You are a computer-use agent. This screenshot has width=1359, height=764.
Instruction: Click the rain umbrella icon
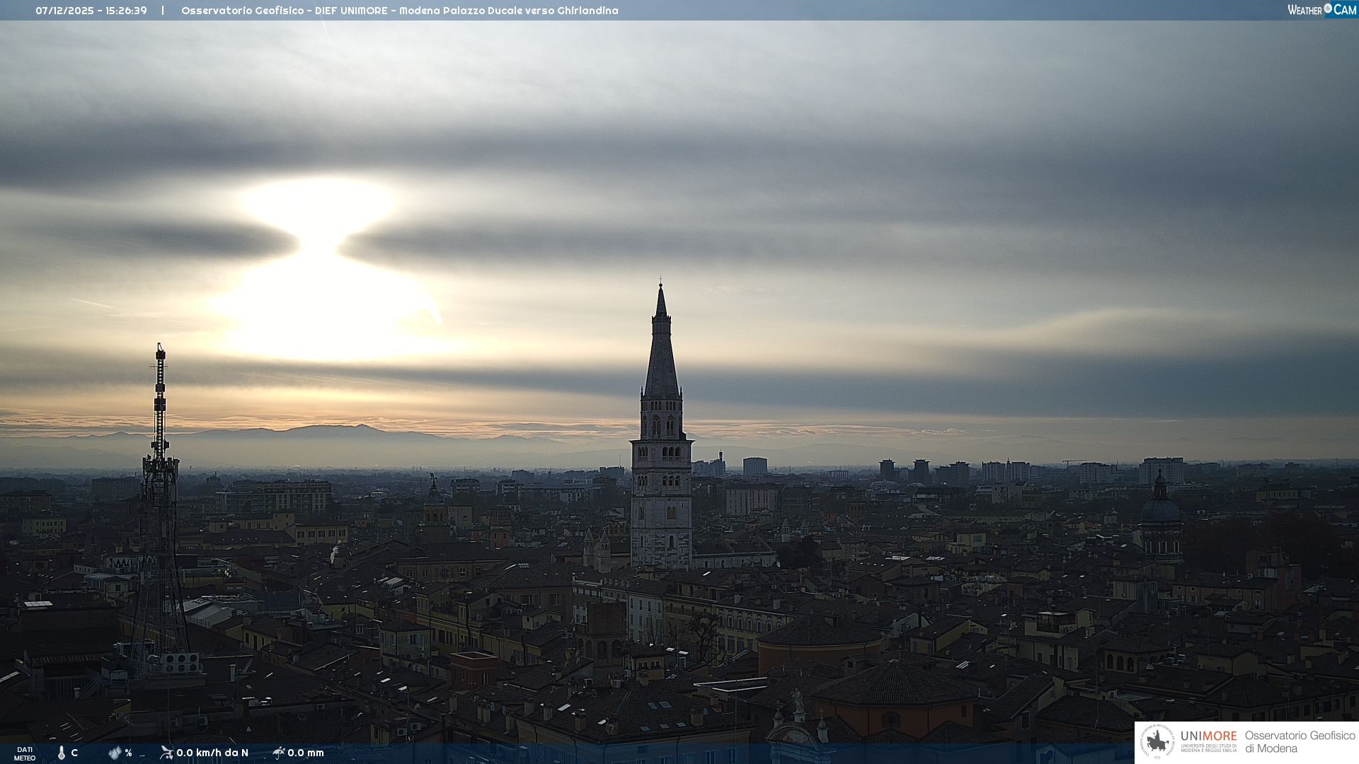click(x=278, y=753)
